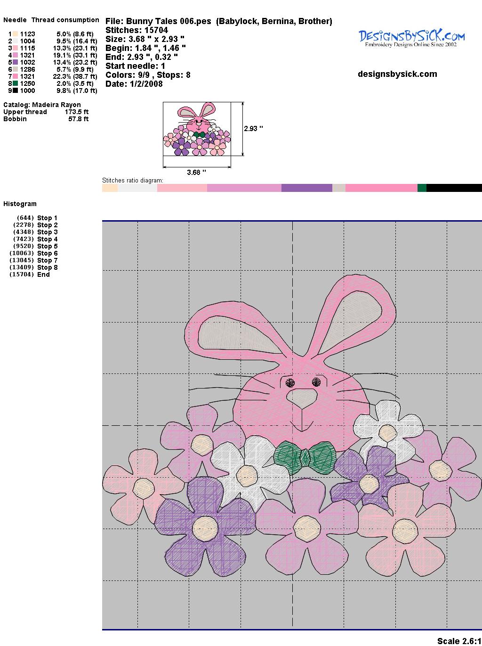
Task: Choose needle 7 pink 1321 swatch
Action: click(x=16, y=76)
